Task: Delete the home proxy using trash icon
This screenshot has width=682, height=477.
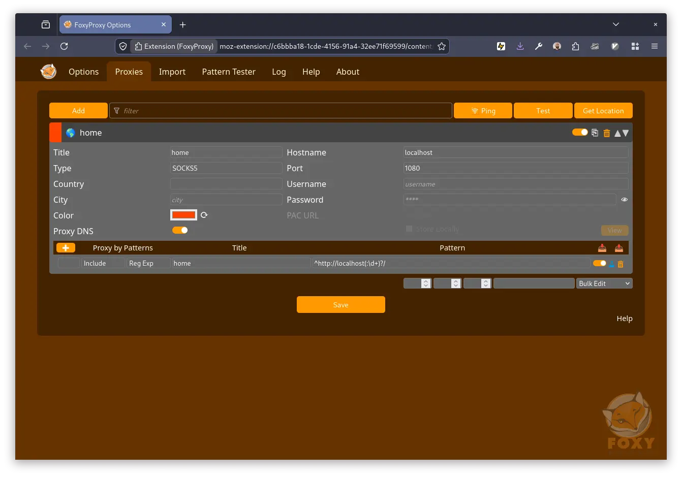Action: tap(606, 133)
